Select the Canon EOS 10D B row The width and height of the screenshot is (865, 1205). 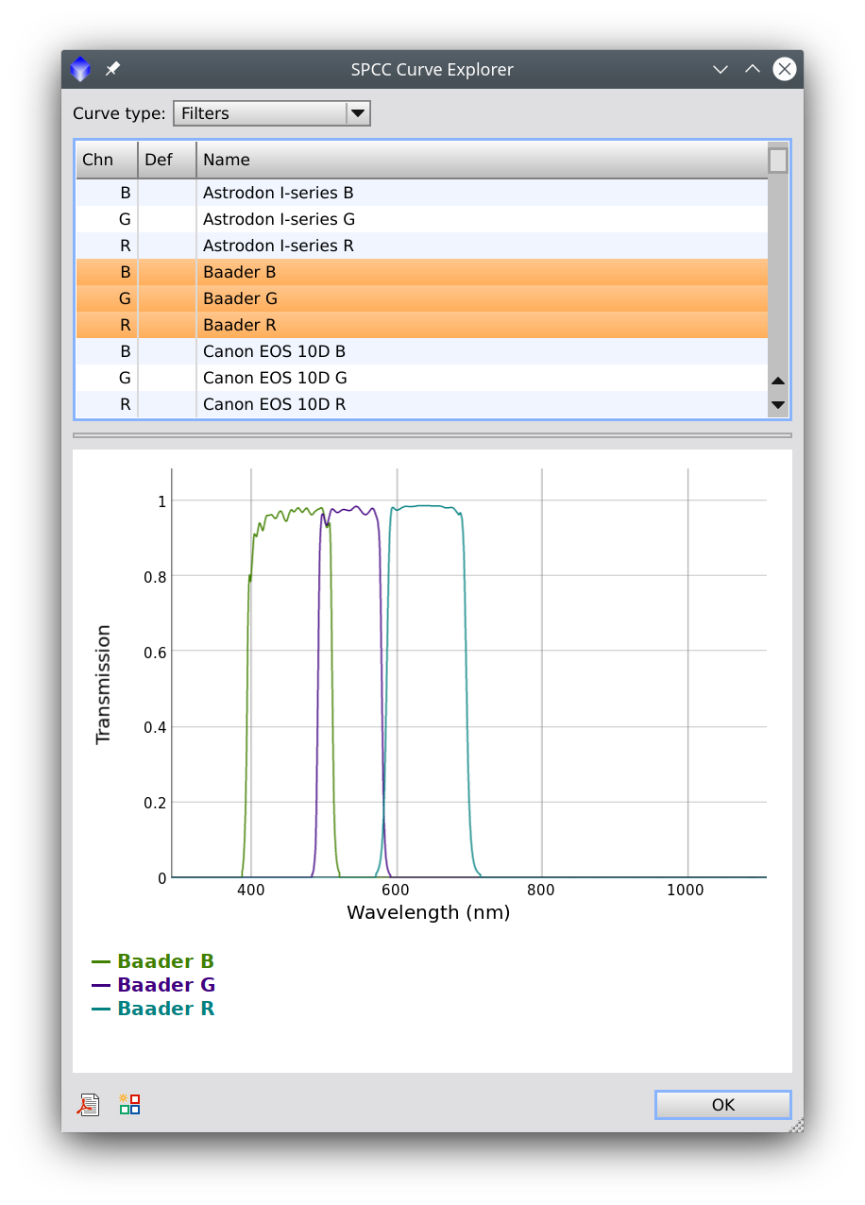point(421,351)
